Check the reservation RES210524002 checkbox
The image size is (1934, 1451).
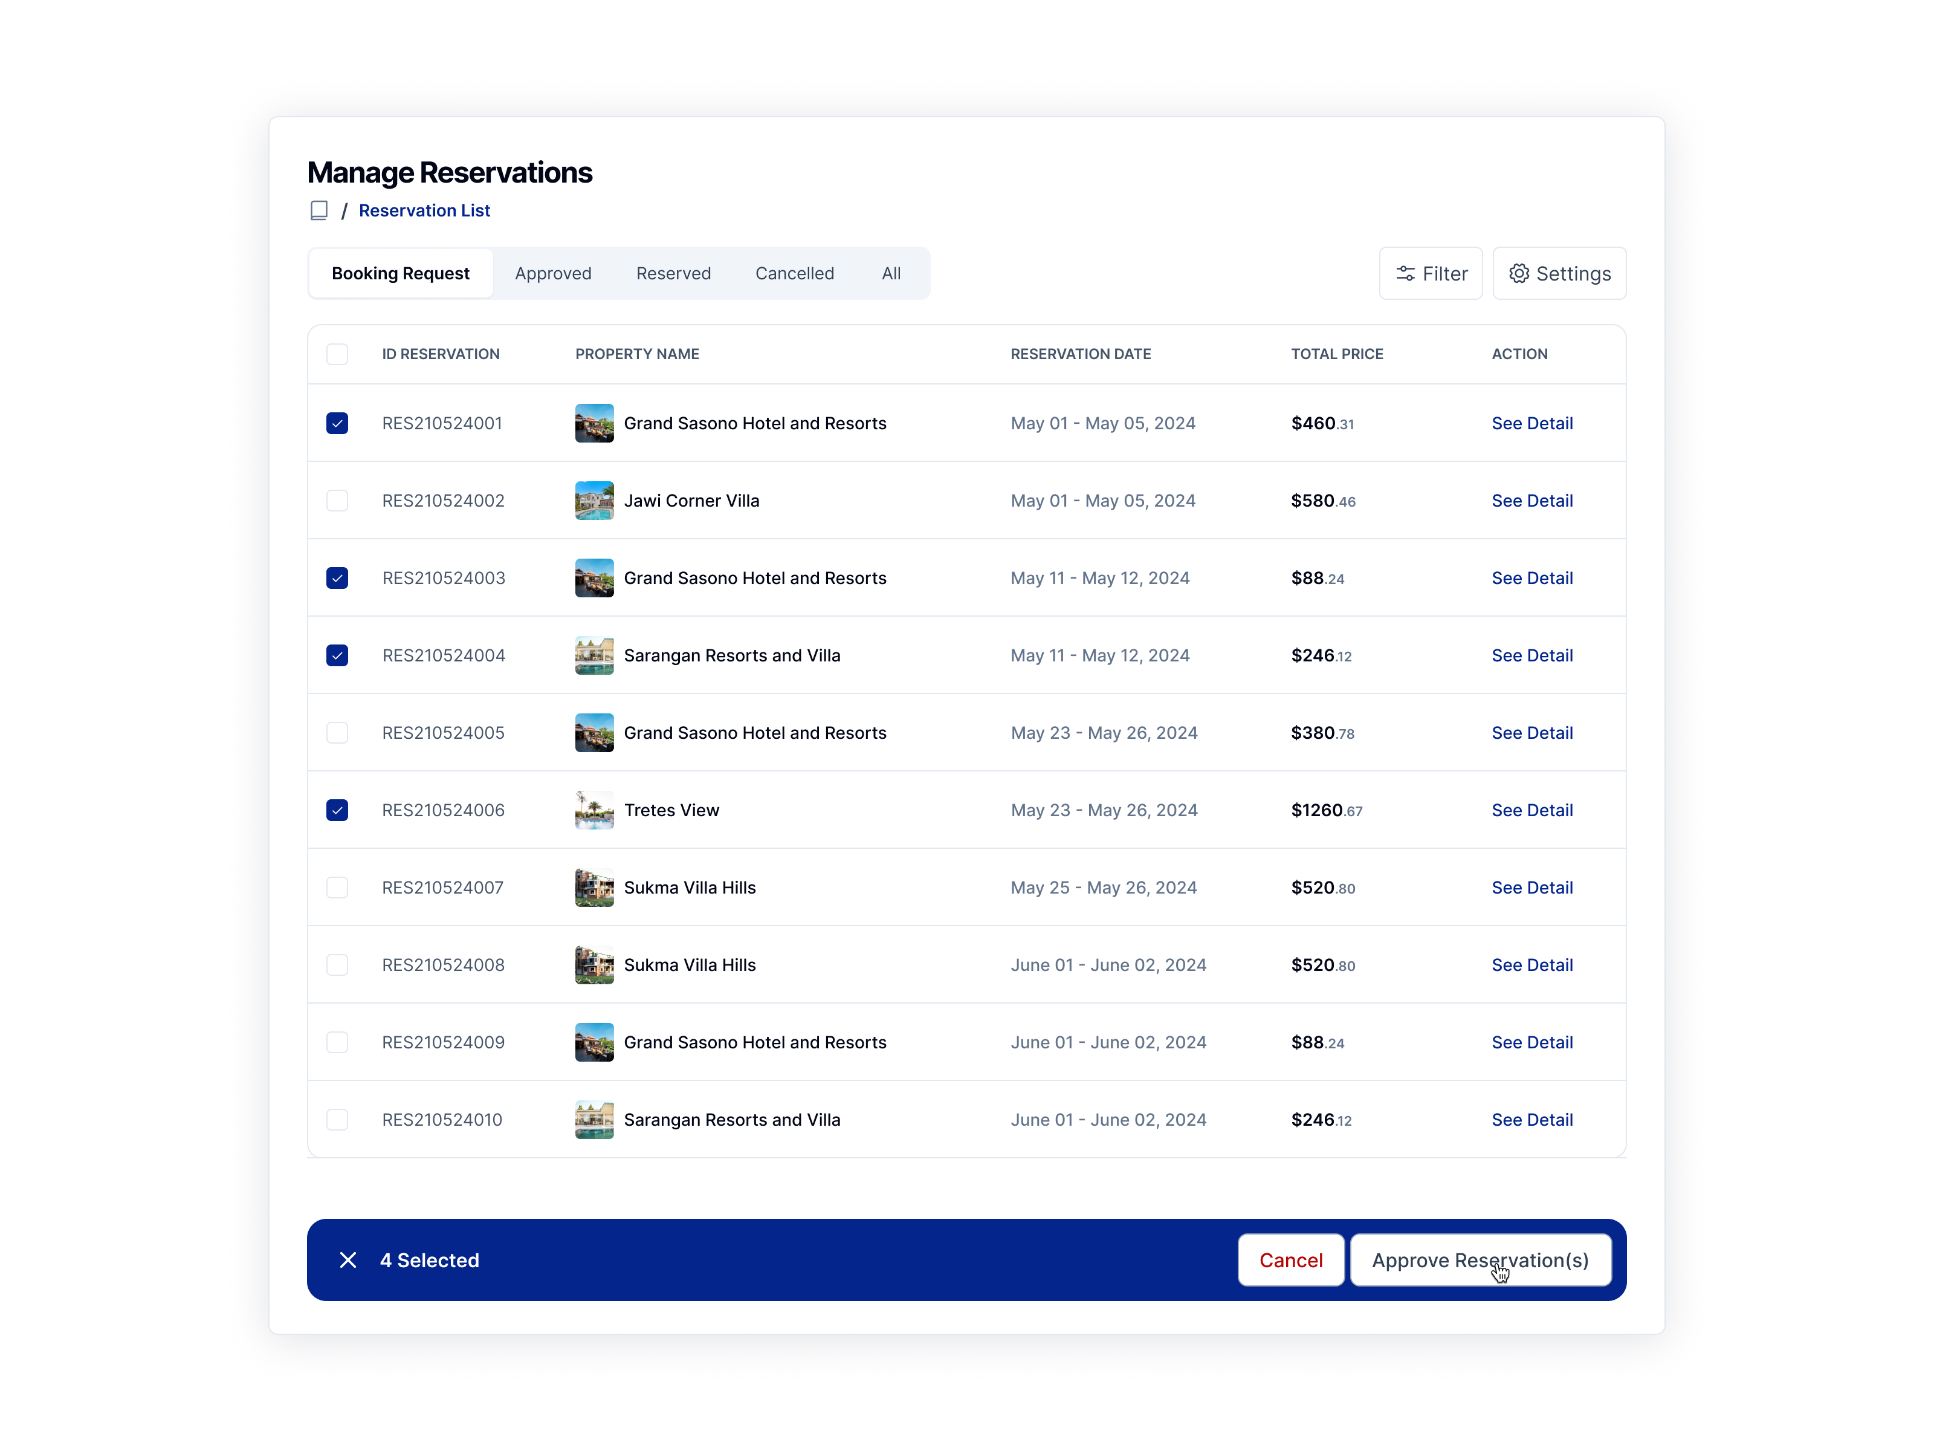pos(337,500)
